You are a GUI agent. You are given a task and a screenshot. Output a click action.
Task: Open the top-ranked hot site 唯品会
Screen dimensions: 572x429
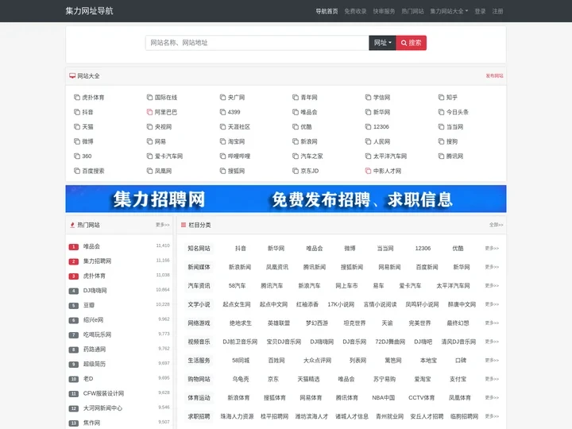(91, 246)
